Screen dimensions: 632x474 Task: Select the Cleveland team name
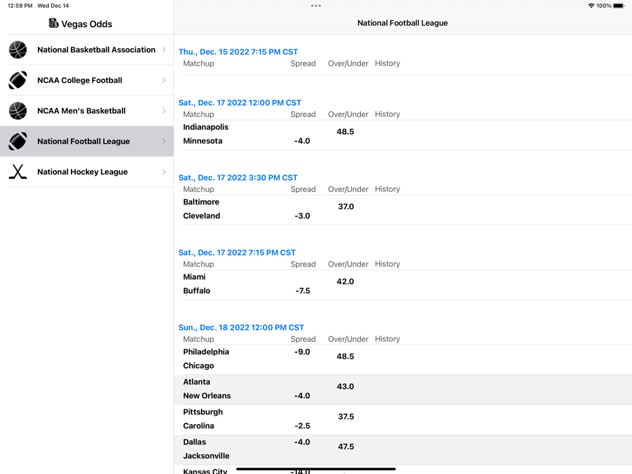click(x=202, y=216)
